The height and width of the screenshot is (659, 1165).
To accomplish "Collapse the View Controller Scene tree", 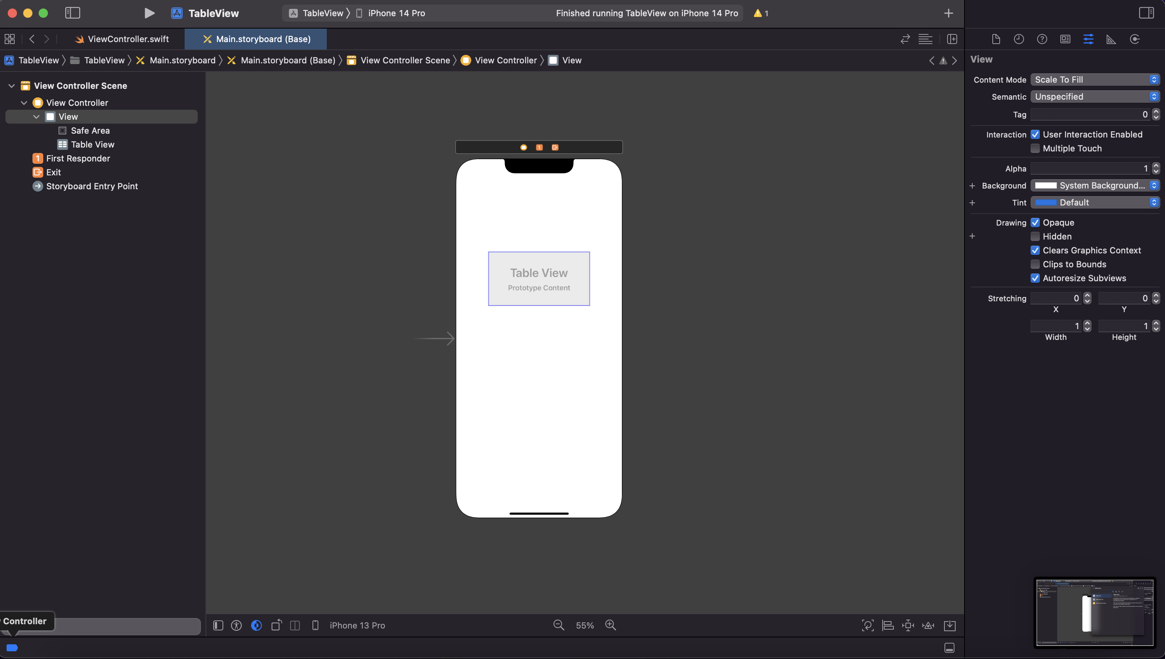I will pyautogui.click(x=12, y=85).
